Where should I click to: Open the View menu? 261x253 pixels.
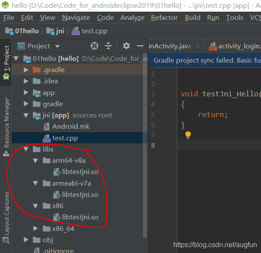pyautogui.click(x=47, y=18)
